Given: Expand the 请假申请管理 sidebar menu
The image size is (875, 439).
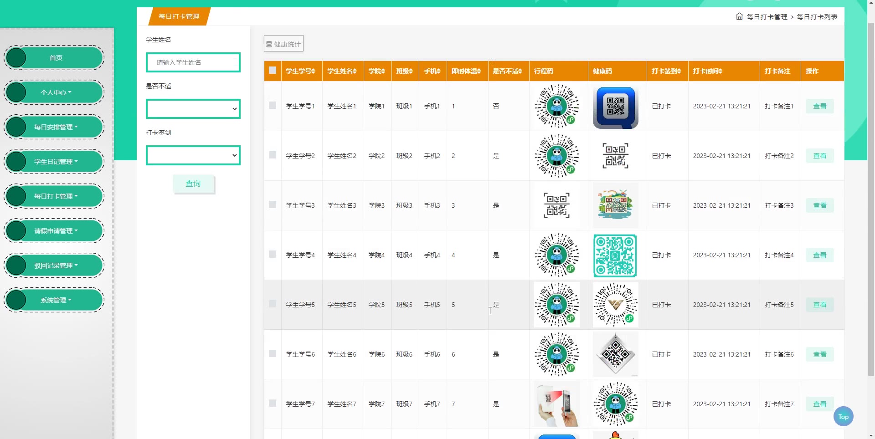Looking at the screenshot, I should tap(54, 231).
